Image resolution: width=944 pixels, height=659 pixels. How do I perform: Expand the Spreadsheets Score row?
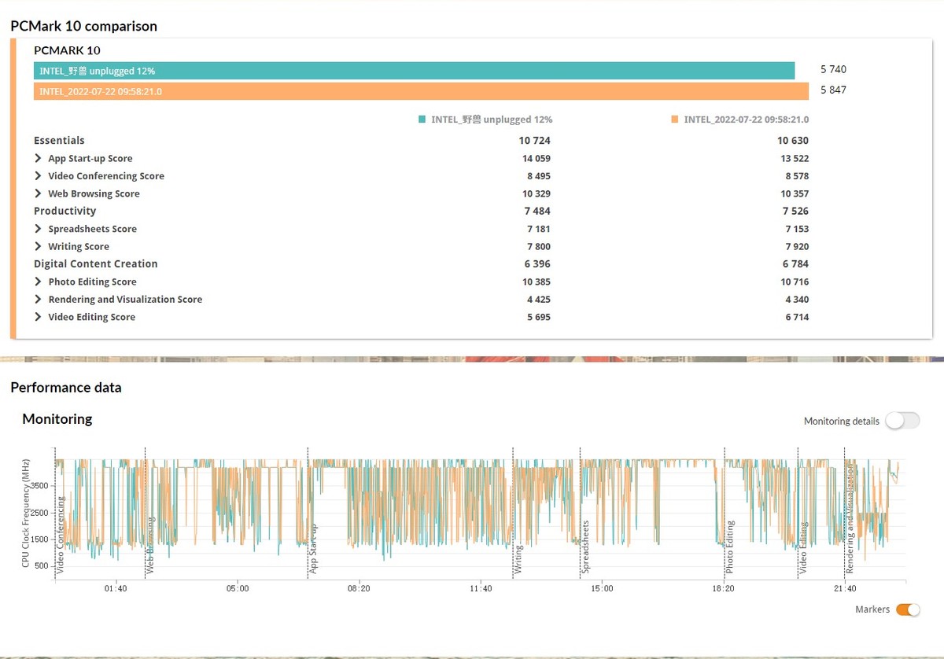[x=38, y=229]
